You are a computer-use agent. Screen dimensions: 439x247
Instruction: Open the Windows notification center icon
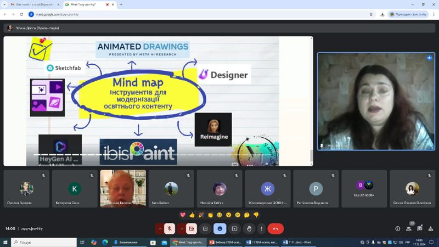click(x=431, y=242)
